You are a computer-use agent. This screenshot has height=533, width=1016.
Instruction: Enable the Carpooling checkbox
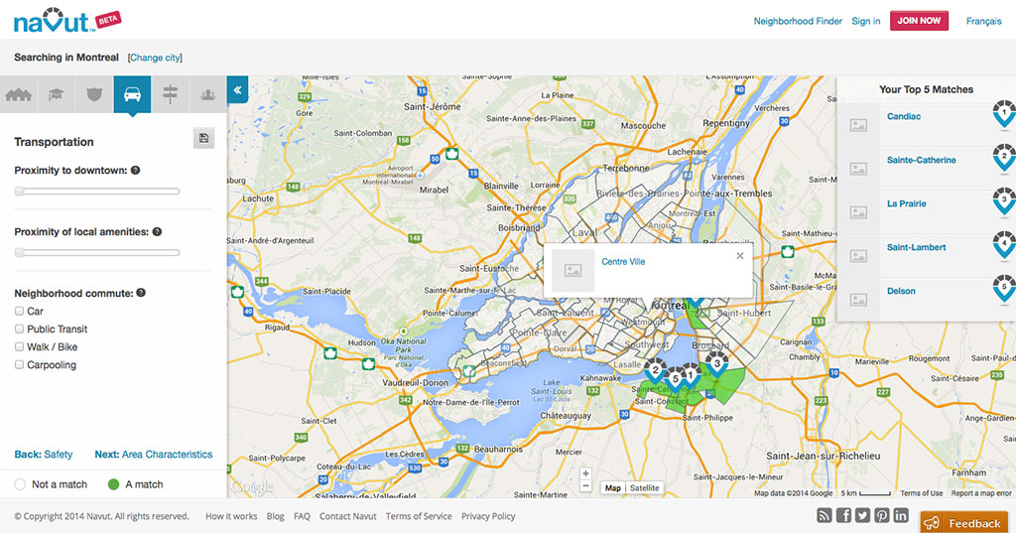(x=20, y=365)
